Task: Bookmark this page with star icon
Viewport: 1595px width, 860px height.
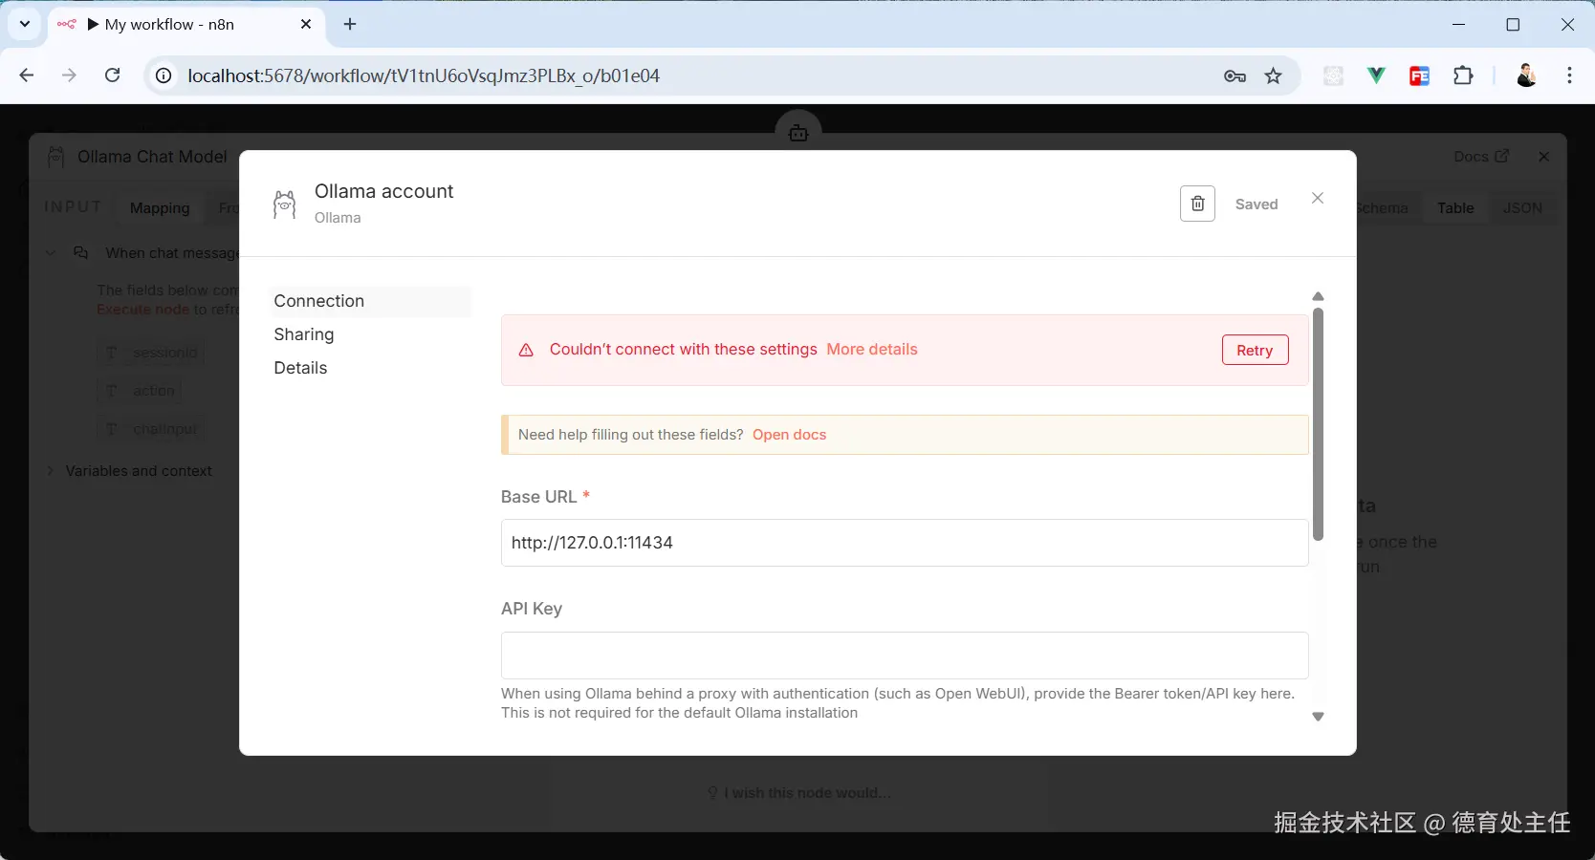Action: (x=1273, y=75)
